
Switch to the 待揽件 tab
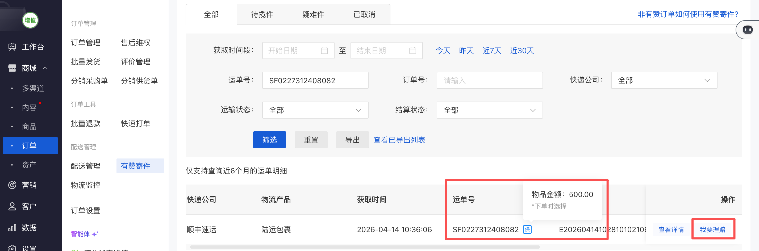[262, 14]
